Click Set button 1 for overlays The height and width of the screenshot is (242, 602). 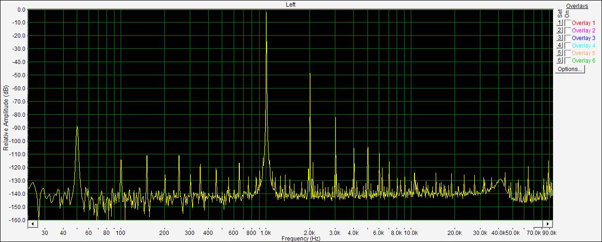(x=560, y=23)
